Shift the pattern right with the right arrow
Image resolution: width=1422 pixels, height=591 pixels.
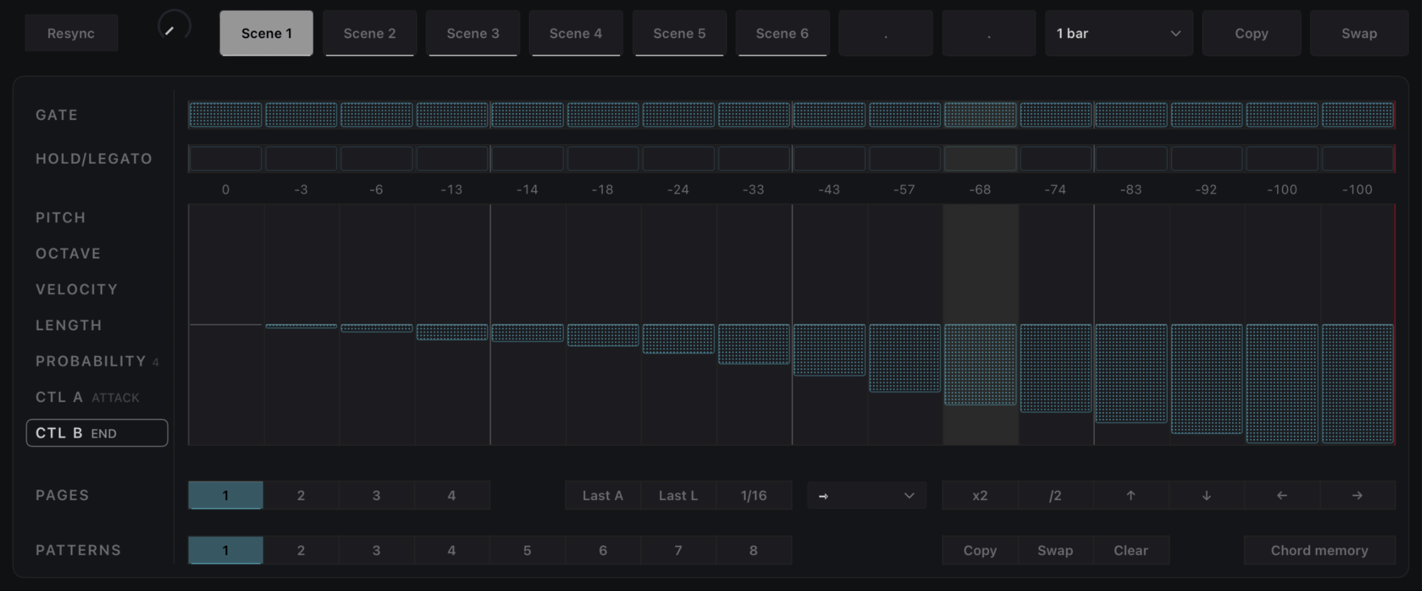click(x=1357, y=495)
